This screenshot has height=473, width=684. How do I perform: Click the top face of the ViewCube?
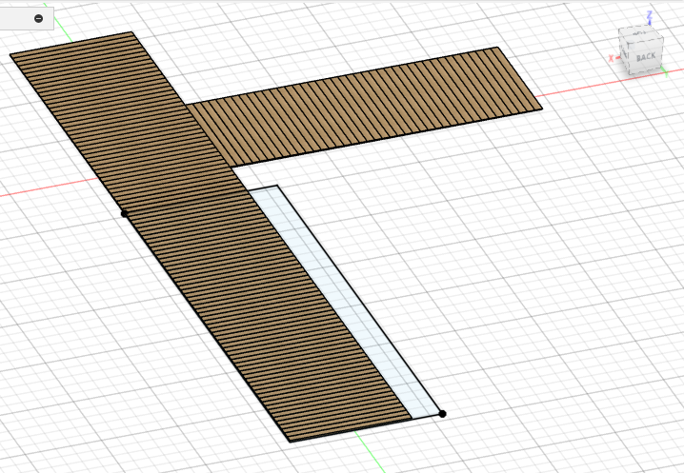click(640, 34)
